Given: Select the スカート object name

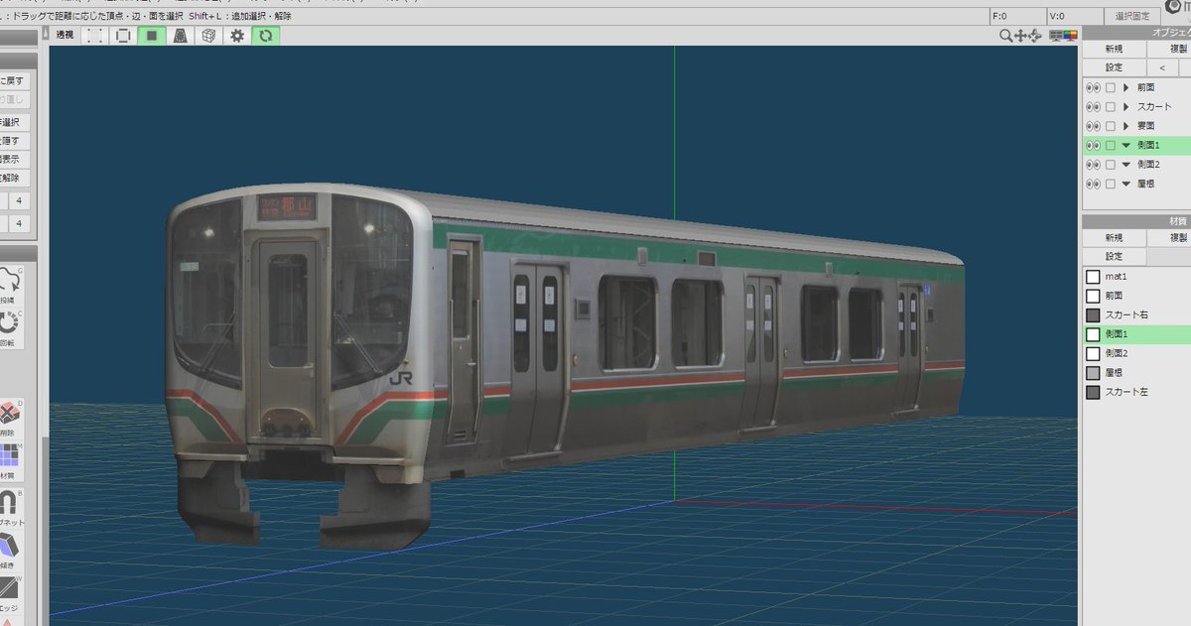Looking at the screenshot, I should [1154, 106].
